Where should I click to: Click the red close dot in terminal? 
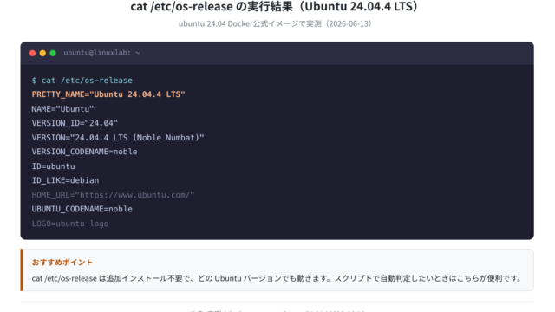[33, 53]
